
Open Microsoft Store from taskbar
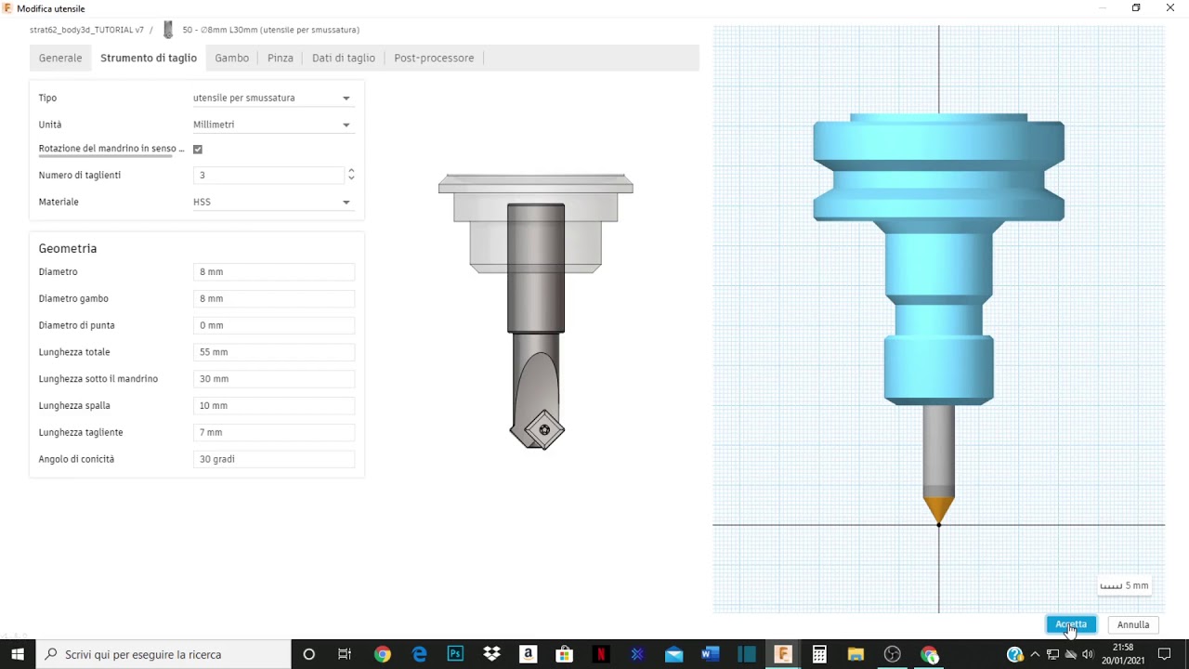pos(564,654)
